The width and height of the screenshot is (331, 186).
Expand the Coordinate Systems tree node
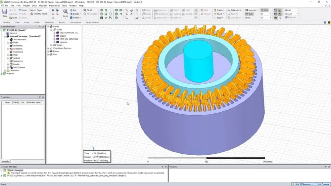48,48
